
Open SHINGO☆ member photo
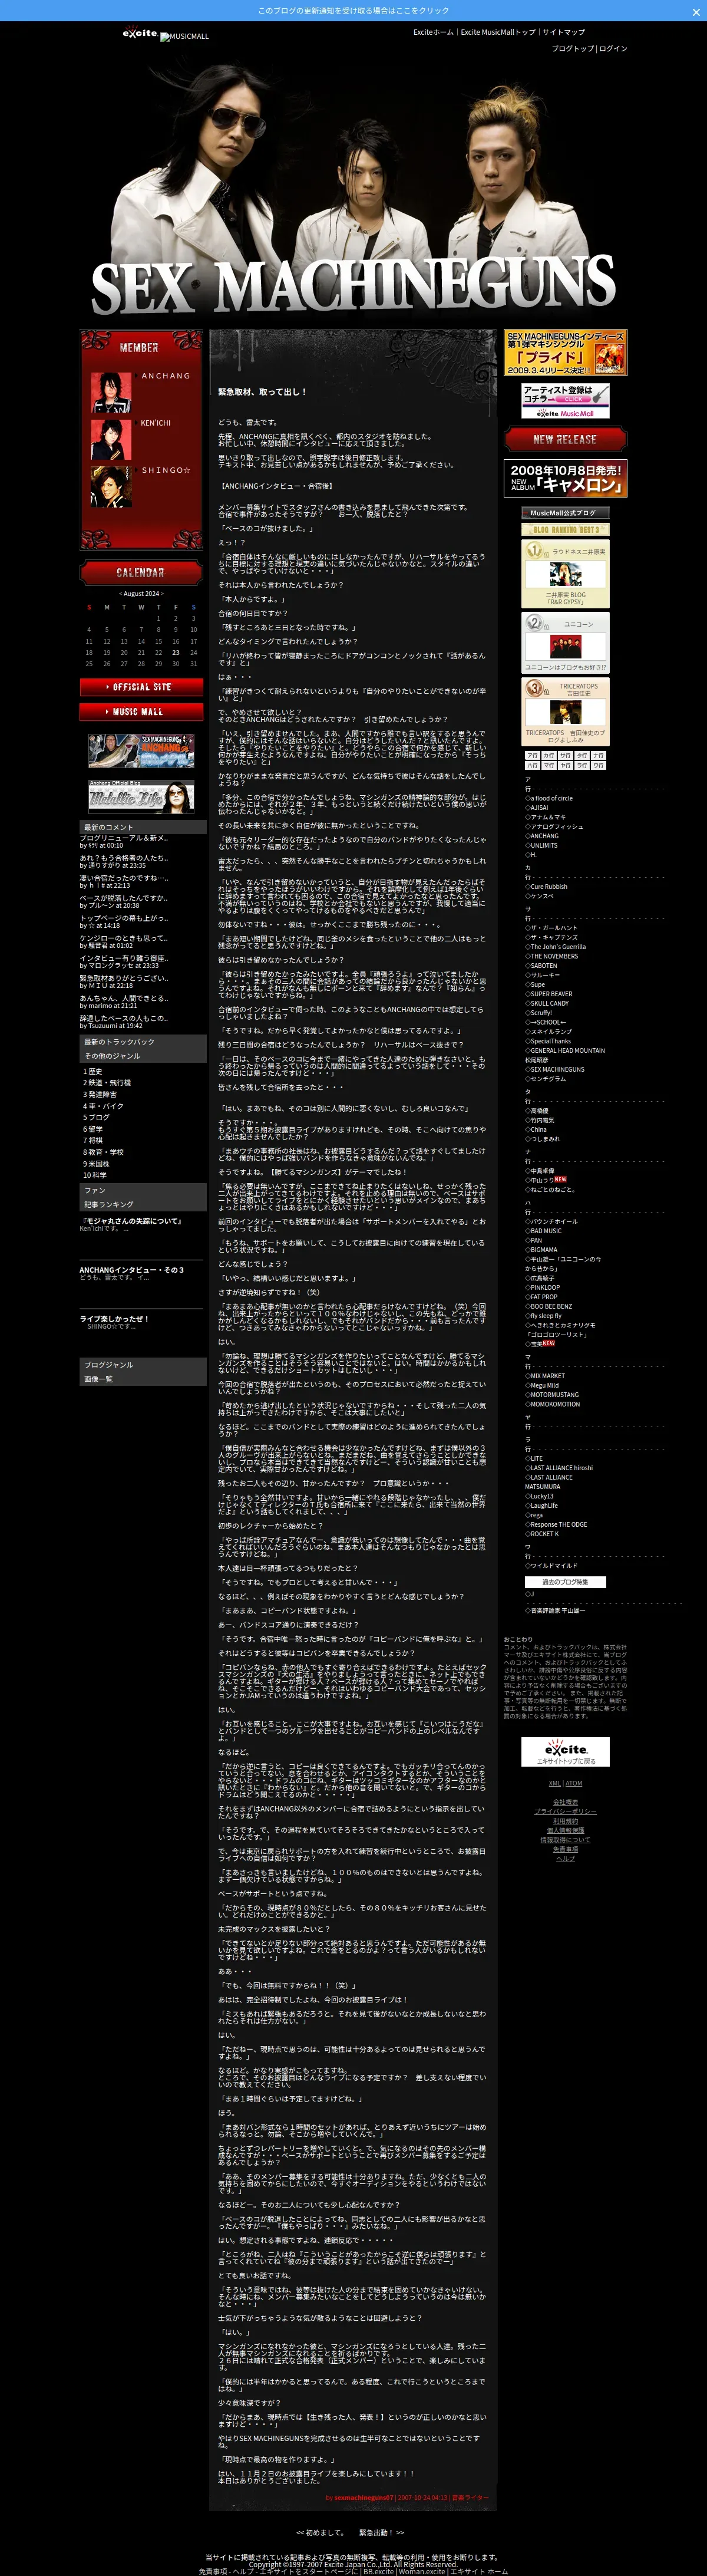(x=111, y=486)
